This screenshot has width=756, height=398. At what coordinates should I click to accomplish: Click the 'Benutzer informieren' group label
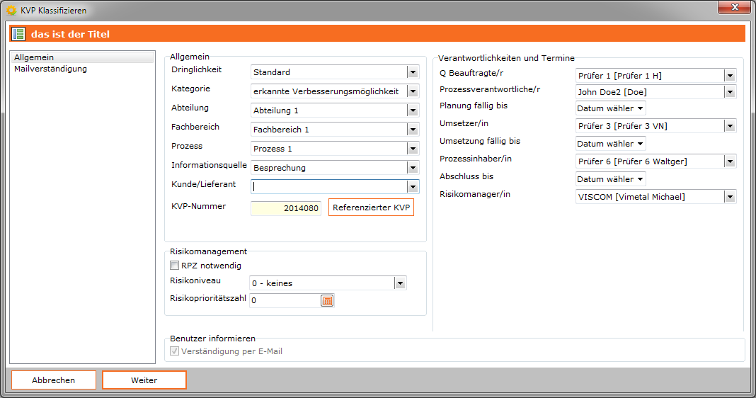coord(212,339)
